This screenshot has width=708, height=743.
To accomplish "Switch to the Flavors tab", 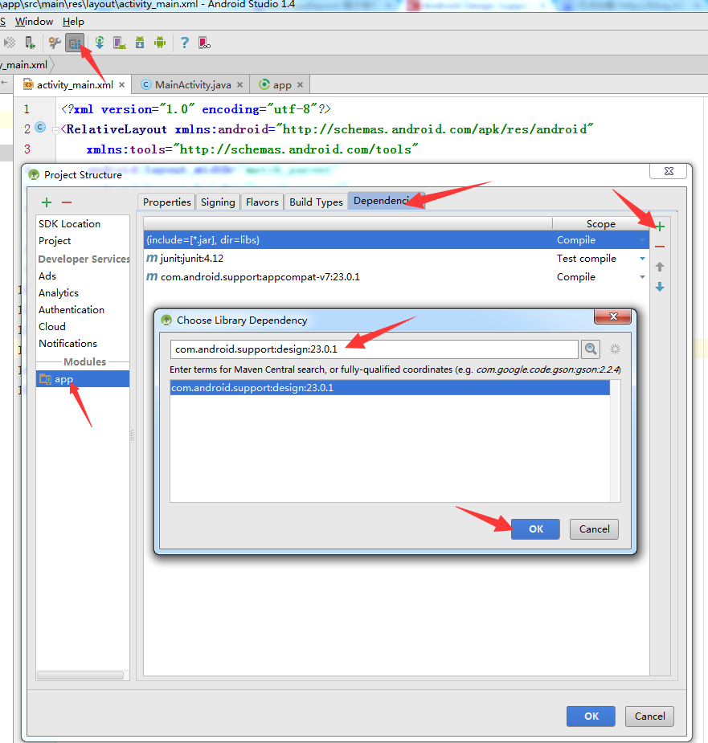I will click(x=262, y=202).
